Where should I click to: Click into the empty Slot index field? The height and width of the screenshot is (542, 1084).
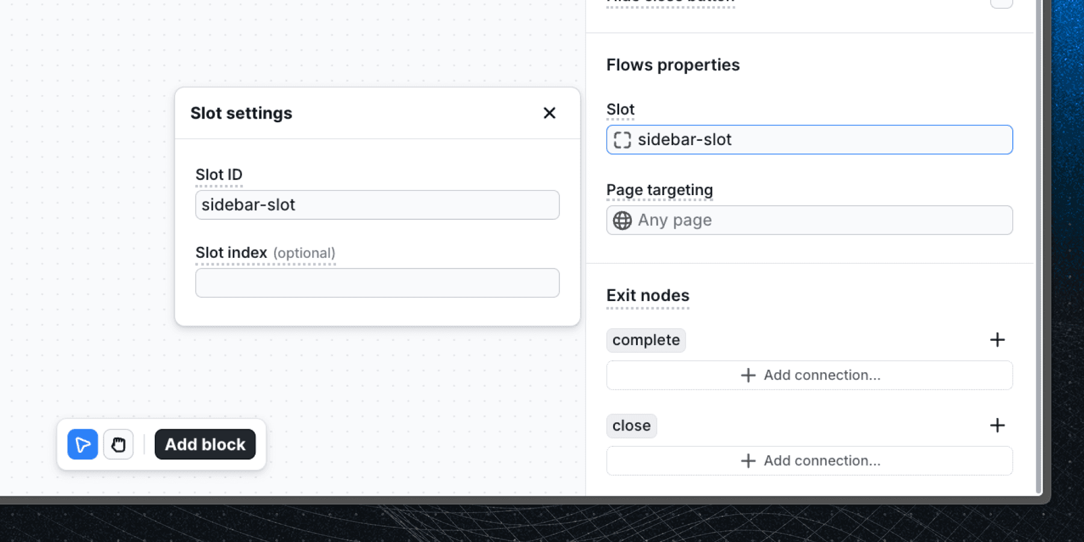coord(377,283)
